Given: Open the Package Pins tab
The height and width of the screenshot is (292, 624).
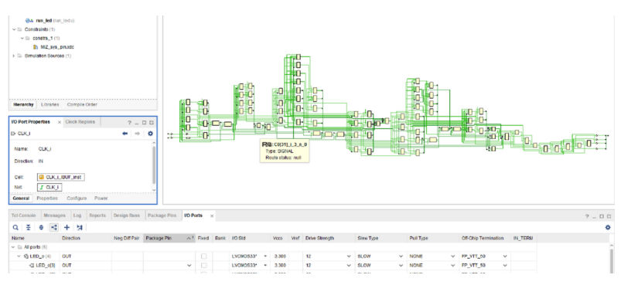Looking at the screenshot, I should click(x=162, y=216).
